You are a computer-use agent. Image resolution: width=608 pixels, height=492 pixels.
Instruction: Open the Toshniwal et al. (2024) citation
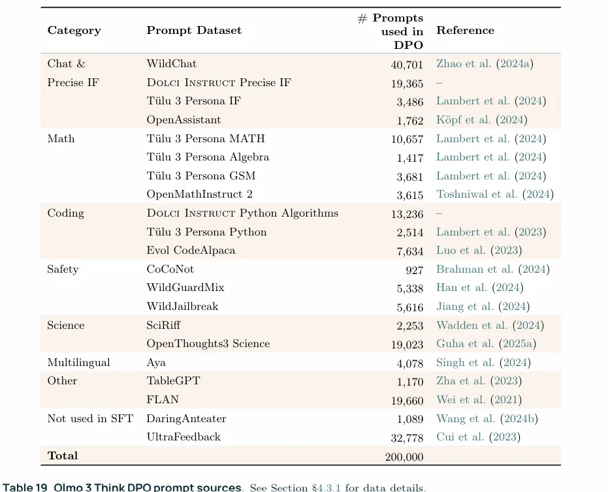[x=494, y=194]
